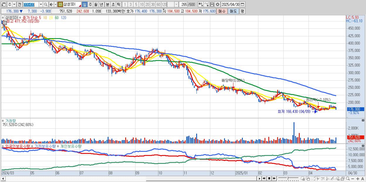Select interval 10 button
This screenshot has height=182, width=366.
tap(142, 4)
